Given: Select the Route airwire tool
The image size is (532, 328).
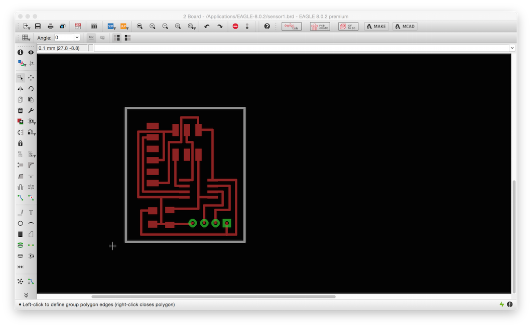Looking at the screenshot, I should pyautogui.click(x=21, y=198).
